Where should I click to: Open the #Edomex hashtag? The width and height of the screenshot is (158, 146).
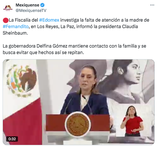click(49, 20)
